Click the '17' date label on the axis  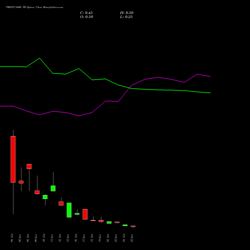[84, 238]
